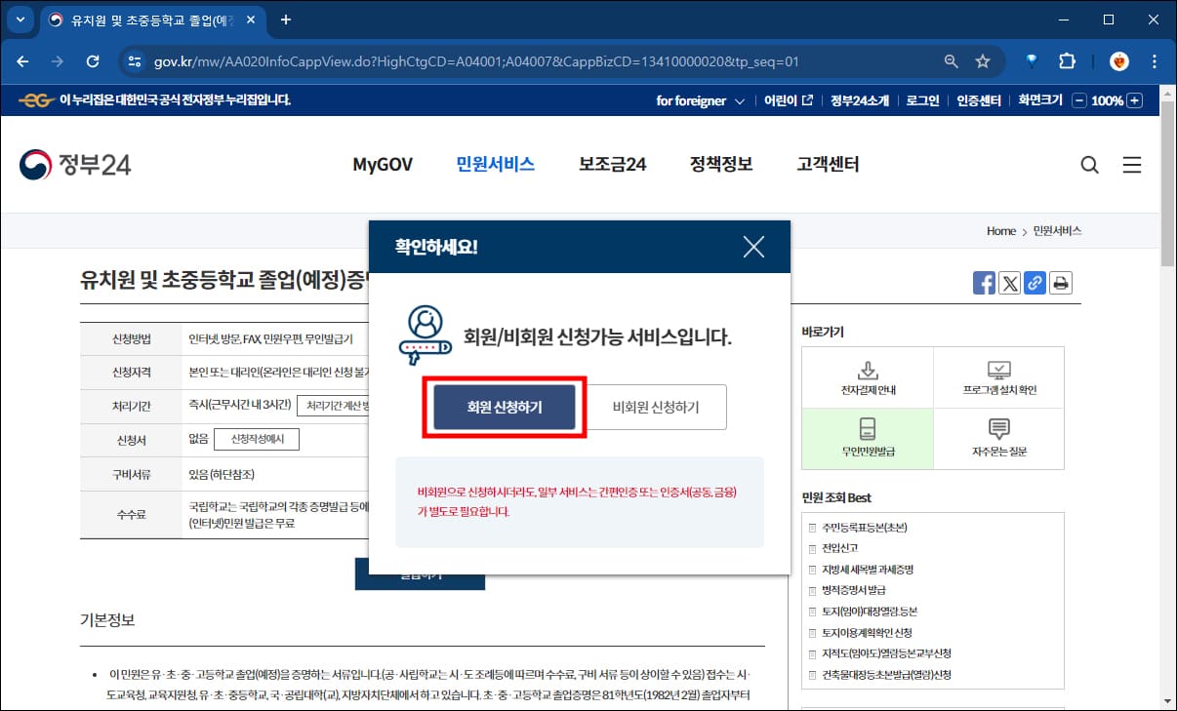Click the 정부24 logo

(72, 164)
